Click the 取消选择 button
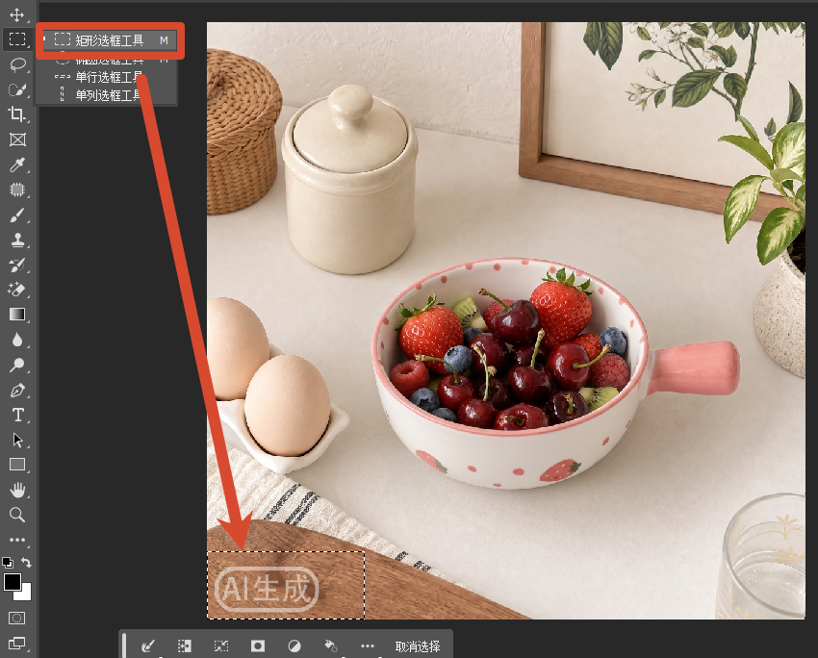The width and height of the screenshot is (818, 658). (x=418, y=646)
